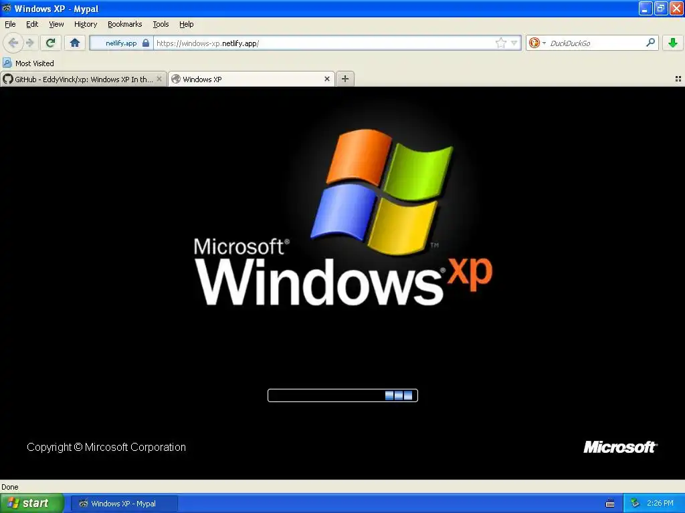
Task: Close the GitHub tab
Action: [159, 79]
